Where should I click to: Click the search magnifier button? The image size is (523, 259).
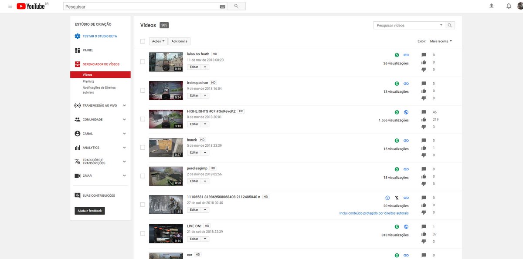coord(236,6)
